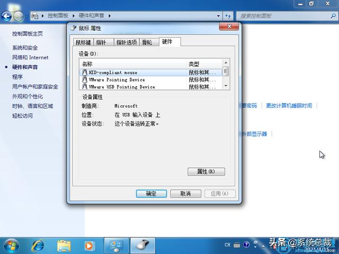Screen dimensions: 339x254
Task: Click the 属性(R) button
Action: coord(206,171)
